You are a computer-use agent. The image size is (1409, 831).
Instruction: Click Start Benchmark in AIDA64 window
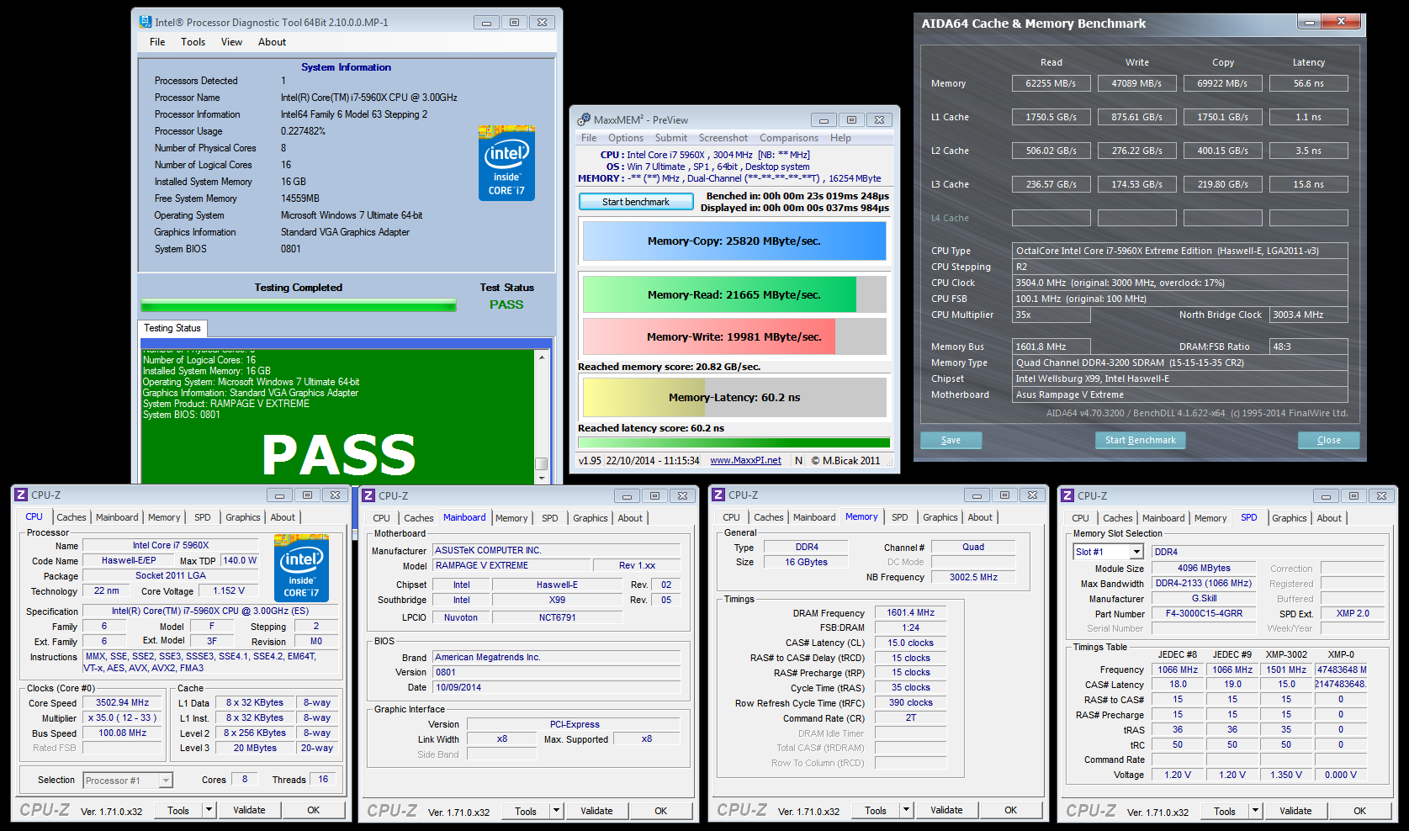1141,440
